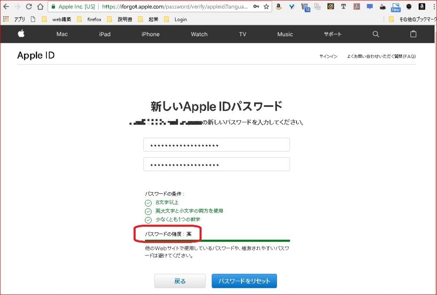Image resolution: width=437 pixels, height=295 pixels.
Task: Open the Adobe Acrobat PDF extension icon
Action: (357, 6)
